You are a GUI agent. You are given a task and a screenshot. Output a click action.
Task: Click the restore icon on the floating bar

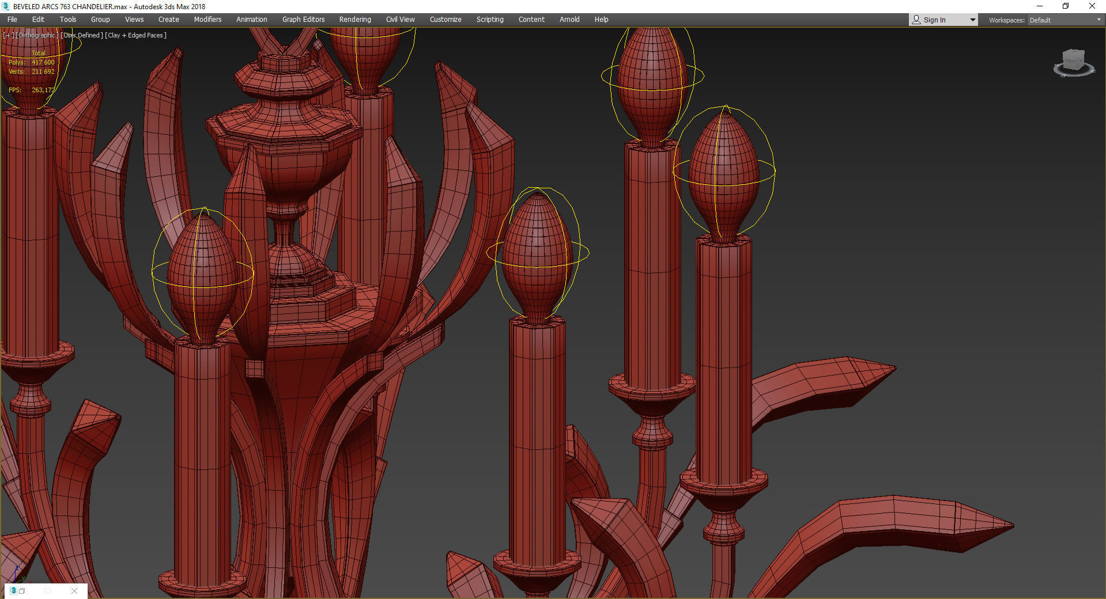pyautogui.click(x=22, y=591)
